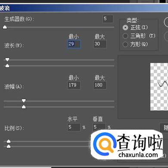Click the 波长 minimum value field

[74, 44]
